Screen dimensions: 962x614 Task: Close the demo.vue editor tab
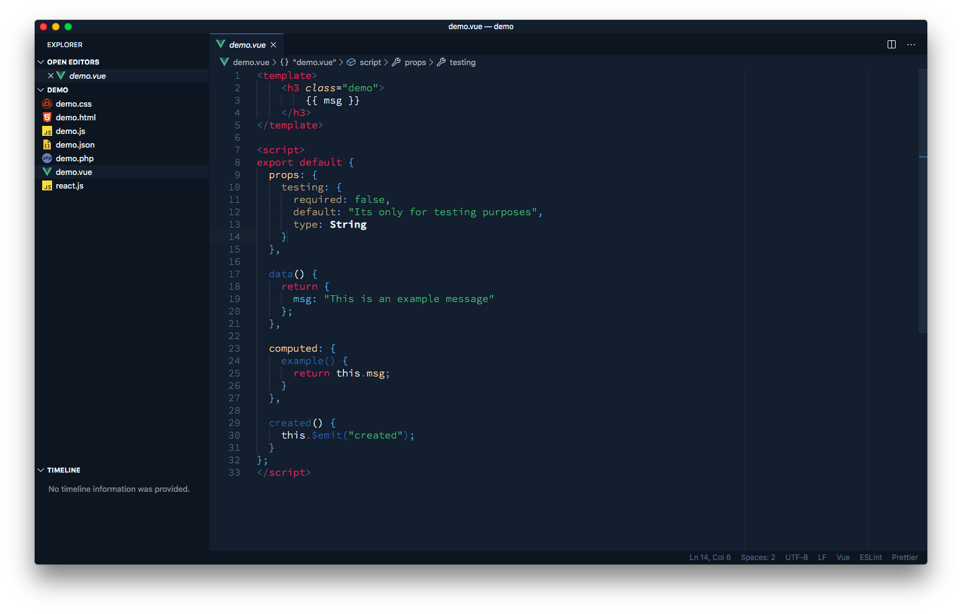click(x=273, y=45)
